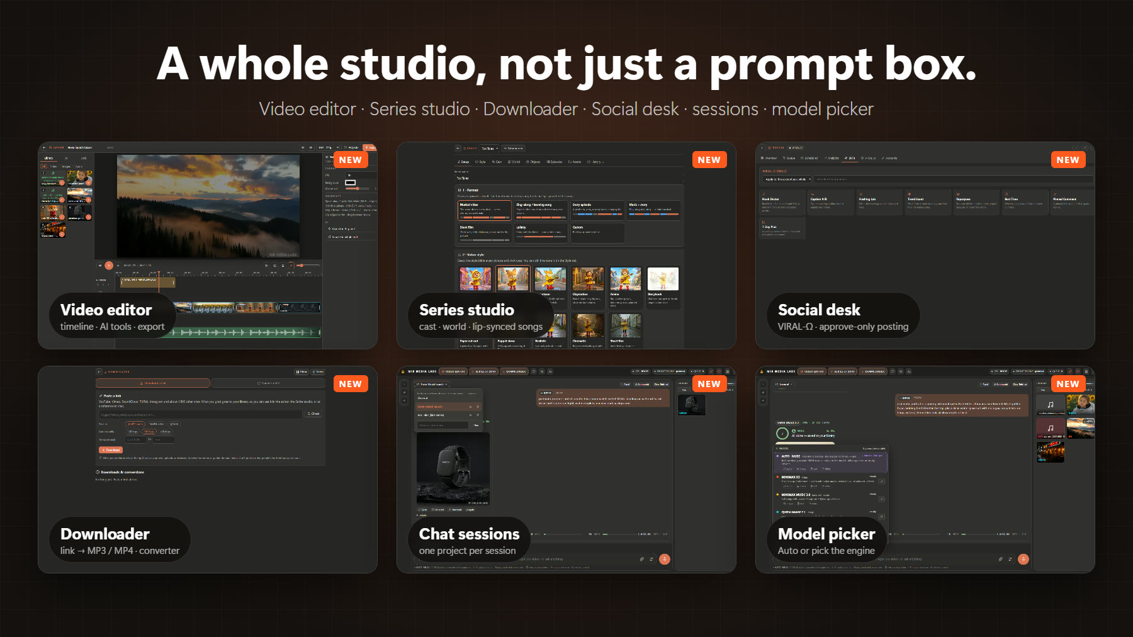Click the Projects button in Video editor top bar
The width and height of the screenshot is (1133, 637).
[x=350, y=147]
